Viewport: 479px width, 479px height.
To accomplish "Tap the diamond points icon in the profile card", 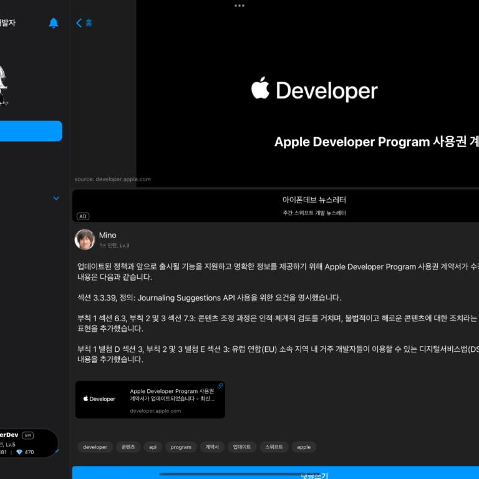I will point(19,452).
